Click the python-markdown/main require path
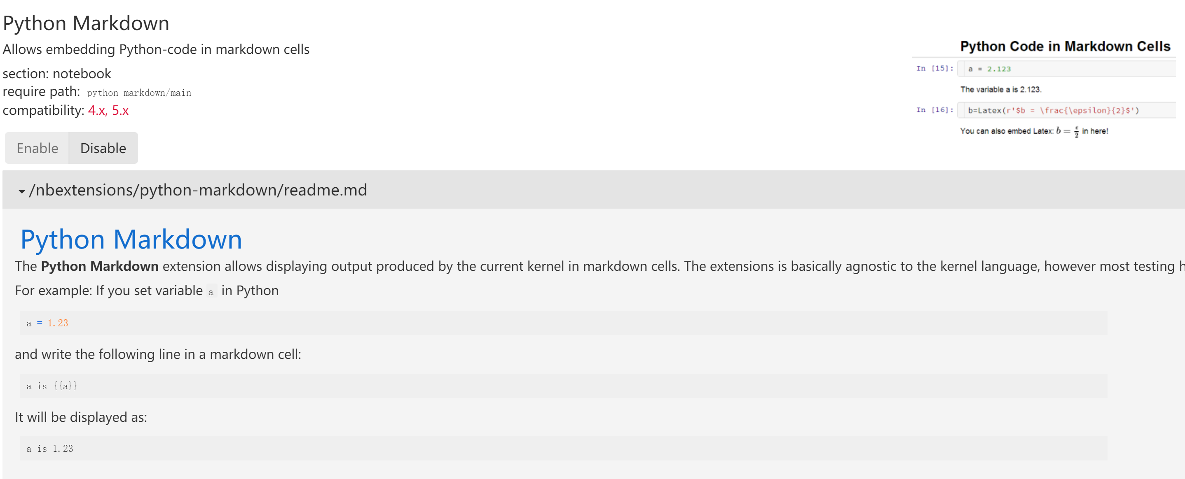The height and width of the screenshot is (479, 1185). click(139, 93)
